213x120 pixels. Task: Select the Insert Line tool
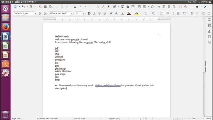coord(192,7)
